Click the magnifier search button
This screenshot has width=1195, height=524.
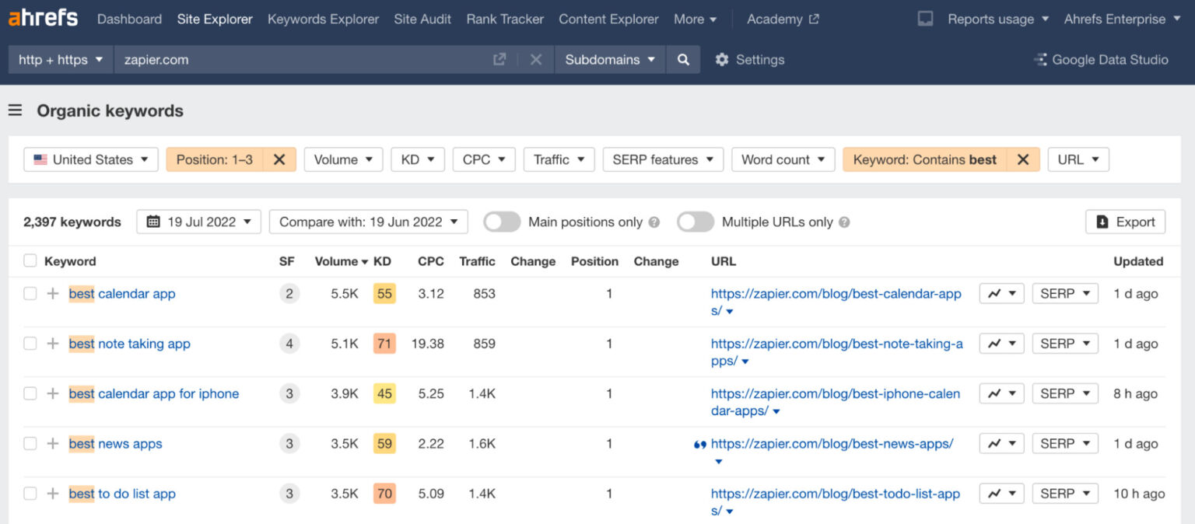(683, 59)
